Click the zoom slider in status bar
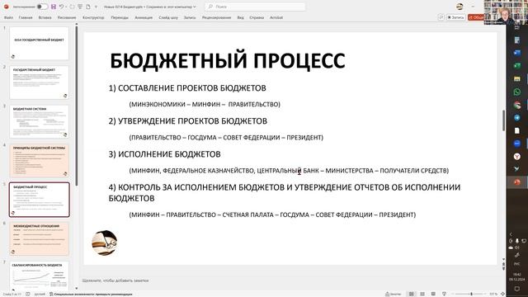 click(x=469, y=294)
